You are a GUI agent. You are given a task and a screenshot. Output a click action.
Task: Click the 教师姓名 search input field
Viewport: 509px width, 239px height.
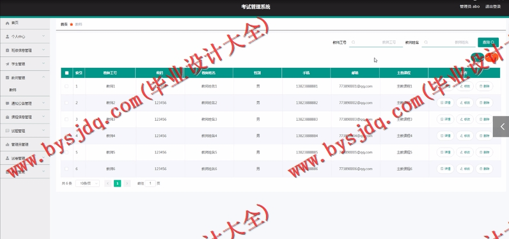point(449,42)
